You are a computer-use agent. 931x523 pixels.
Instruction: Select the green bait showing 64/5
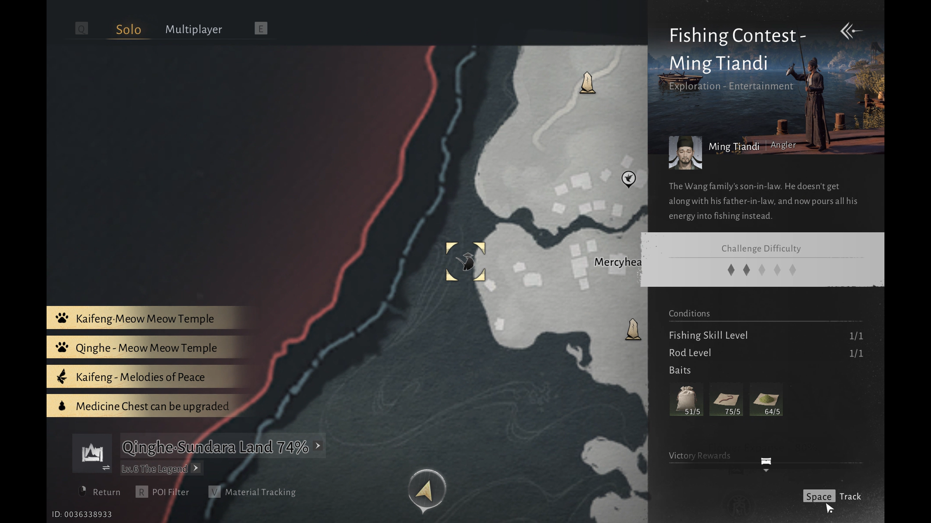[766, 400]
